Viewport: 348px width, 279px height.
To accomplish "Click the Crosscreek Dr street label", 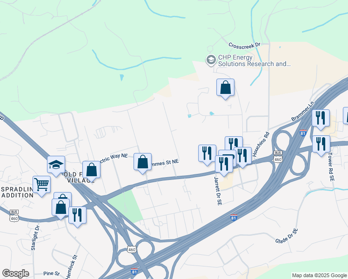I will [244, 45].
